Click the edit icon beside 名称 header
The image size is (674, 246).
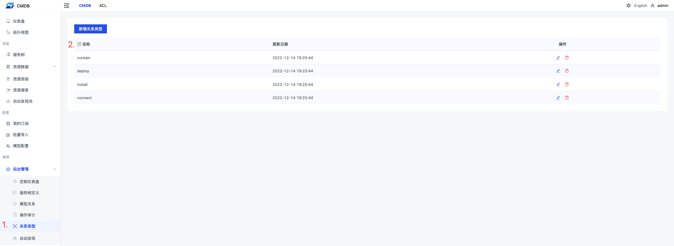pos(79,44)
